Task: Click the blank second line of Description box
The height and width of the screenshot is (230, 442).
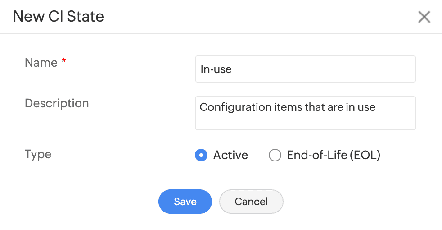Action: 305,122
